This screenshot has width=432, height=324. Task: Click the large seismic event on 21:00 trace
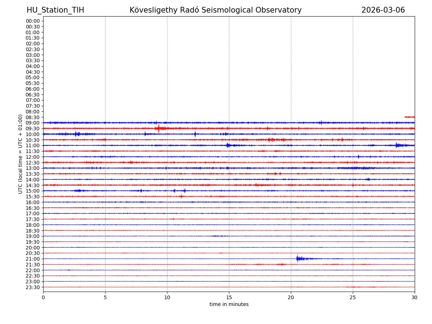pos(299,258)
